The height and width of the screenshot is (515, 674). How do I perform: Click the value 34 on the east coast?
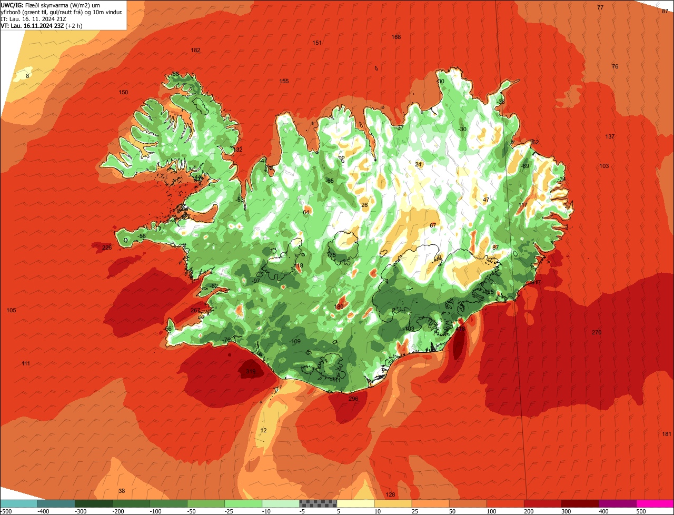(x=562, y=179)
